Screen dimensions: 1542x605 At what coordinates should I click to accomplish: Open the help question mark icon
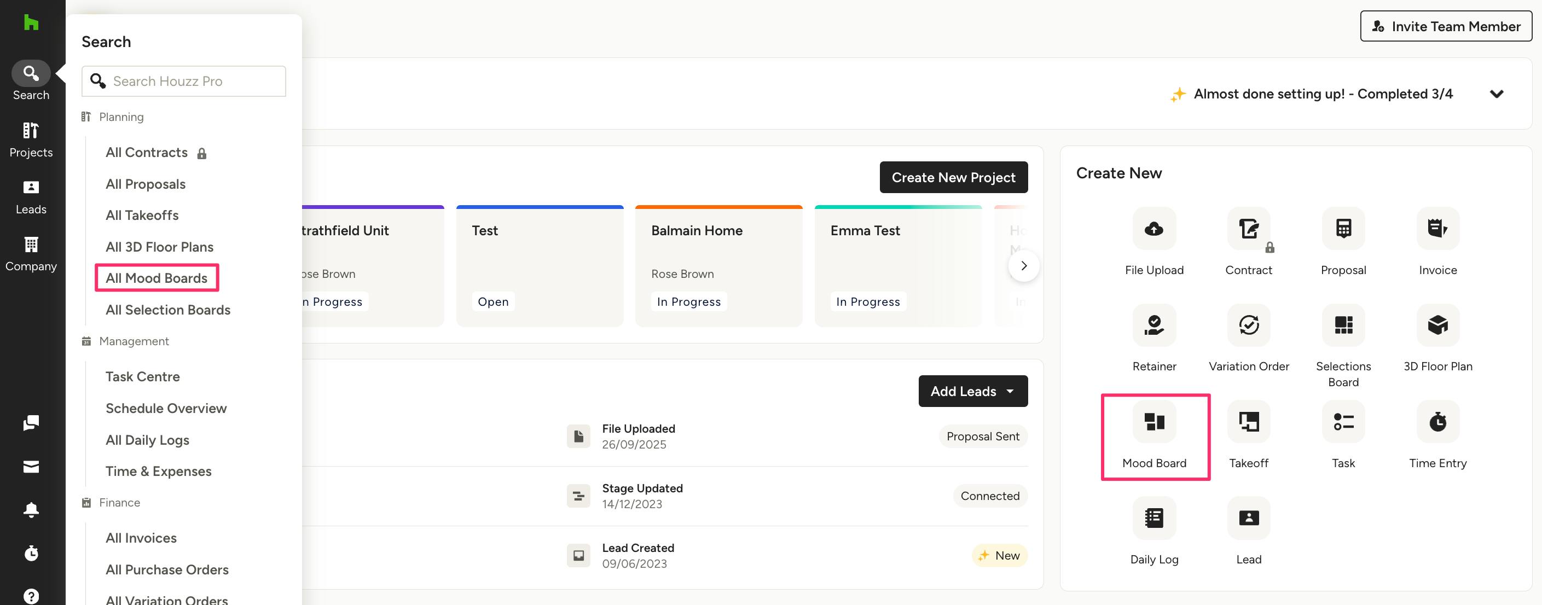(31, 595)
